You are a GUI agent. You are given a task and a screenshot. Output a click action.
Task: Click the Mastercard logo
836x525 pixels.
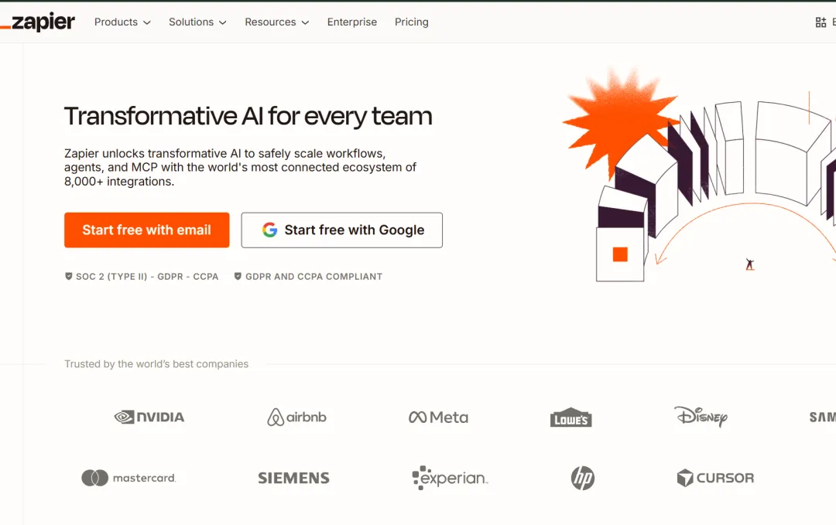click(x=128, y=478)
